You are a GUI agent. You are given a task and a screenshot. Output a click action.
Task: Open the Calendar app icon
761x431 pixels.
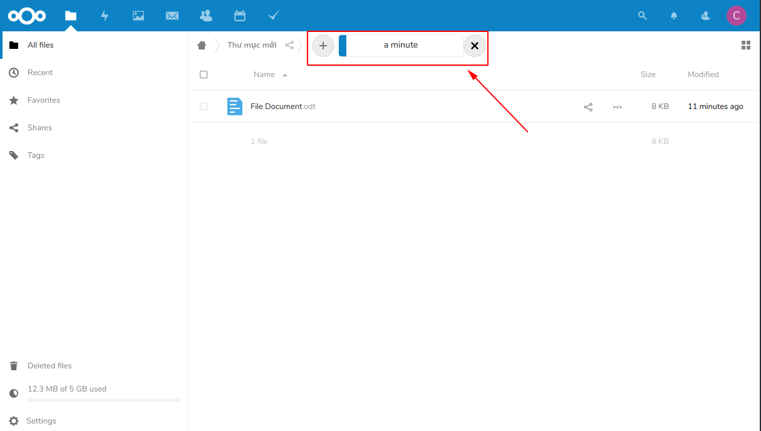(240, 16)
